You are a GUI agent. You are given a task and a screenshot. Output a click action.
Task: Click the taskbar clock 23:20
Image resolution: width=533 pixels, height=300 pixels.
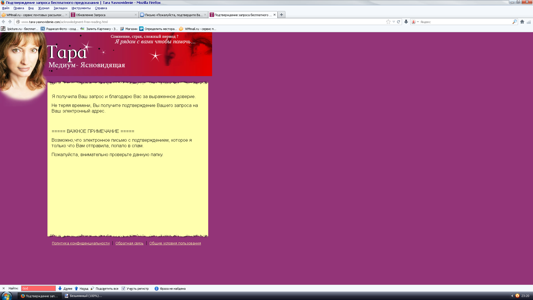coord(525,296)
